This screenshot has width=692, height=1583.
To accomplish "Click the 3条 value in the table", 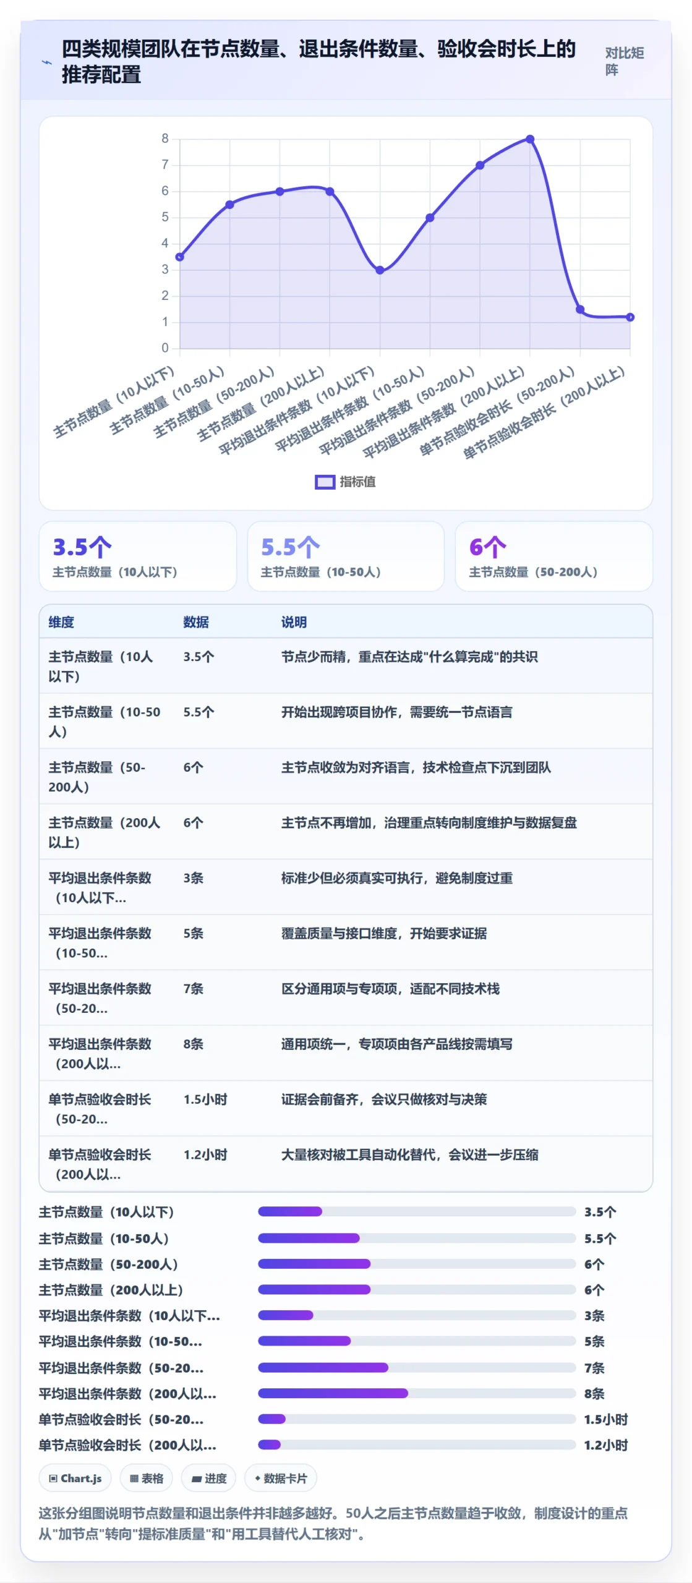I will point(194,878).
